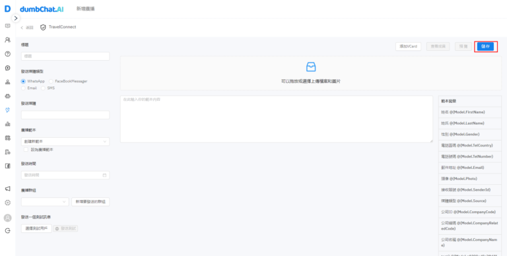The height and width of the screenshot is (256, 507).
Task: Go back using the 返回 link
Action: coord(27,28)
